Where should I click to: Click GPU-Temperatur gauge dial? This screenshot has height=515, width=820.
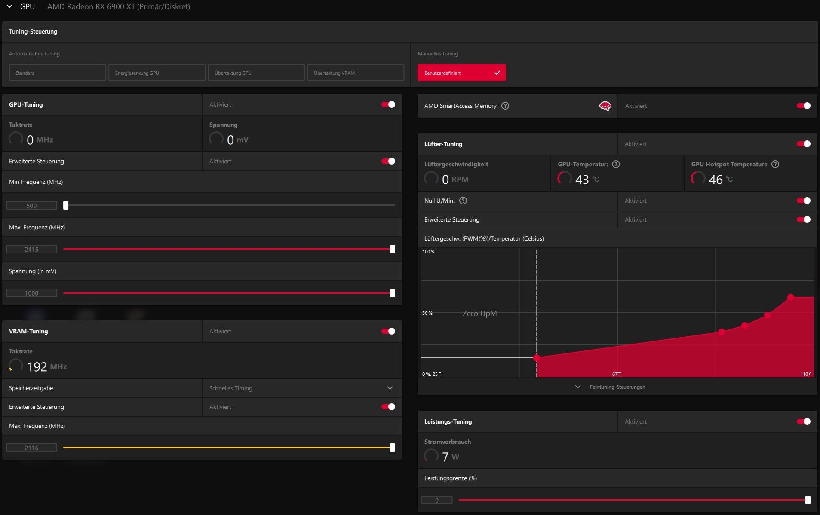565,178
